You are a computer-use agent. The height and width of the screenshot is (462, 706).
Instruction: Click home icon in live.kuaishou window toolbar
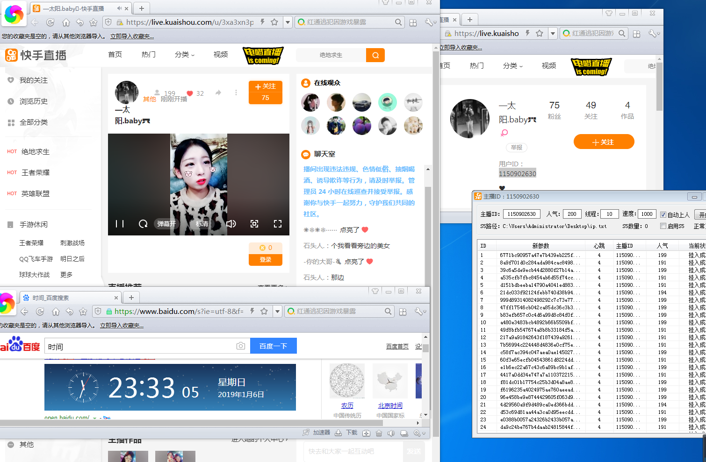click(x=66, y=22)
